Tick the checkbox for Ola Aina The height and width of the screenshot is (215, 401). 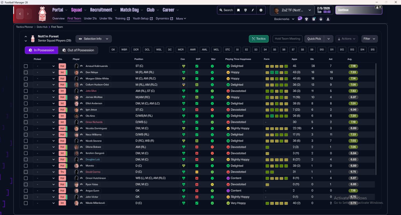pos(26,116)
